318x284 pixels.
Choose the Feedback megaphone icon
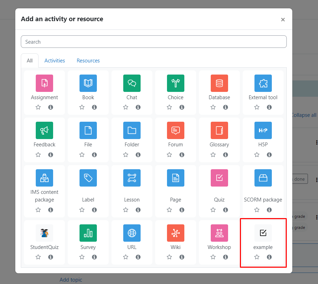(44, 130)
